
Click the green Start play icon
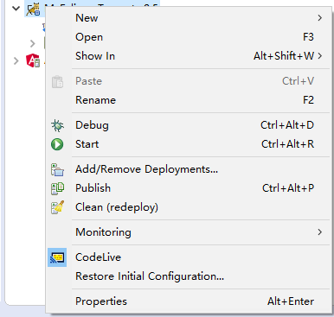click(x=57, y=144)
